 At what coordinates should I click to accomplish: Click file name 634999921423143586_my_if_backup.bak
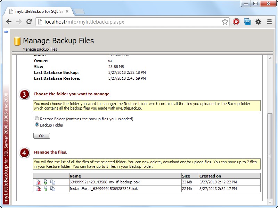click(x=105, y=182)
